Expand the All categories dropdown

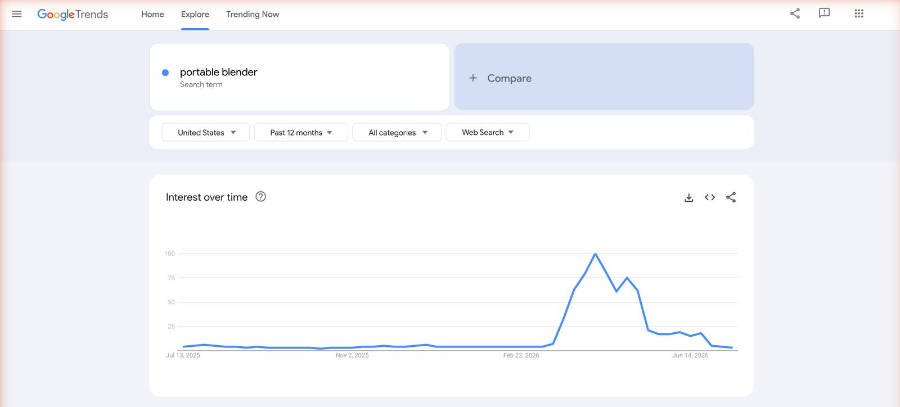(x=397, y=133)
